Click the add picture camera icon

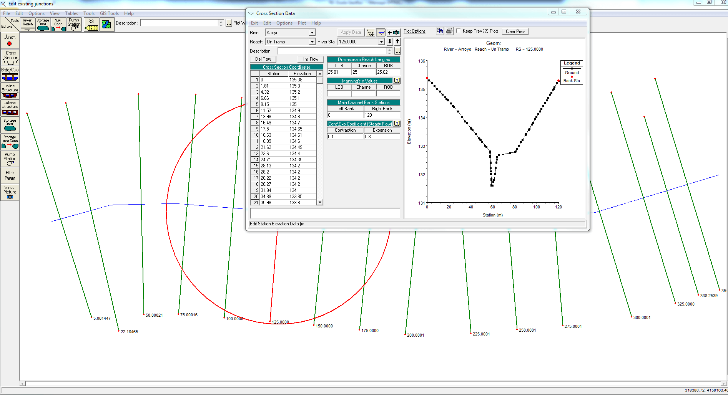click(394, 32)
